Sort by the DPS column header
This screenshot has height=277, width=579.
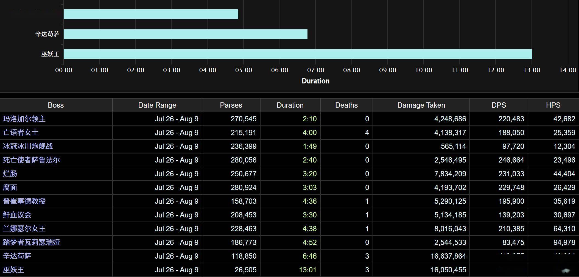(x=499, y=105)
